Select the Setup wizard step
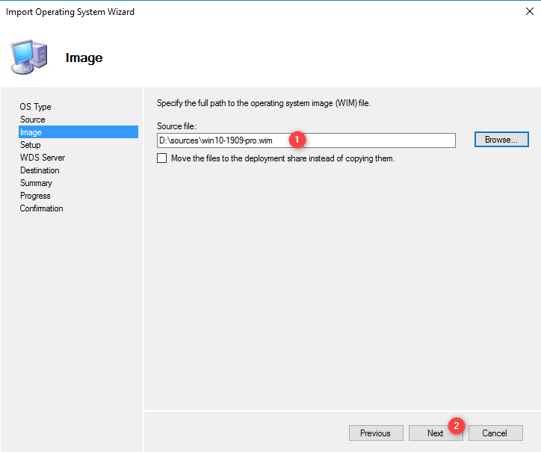Image resolution: width=541 pixels, height=452 pixels. (30, 145)
